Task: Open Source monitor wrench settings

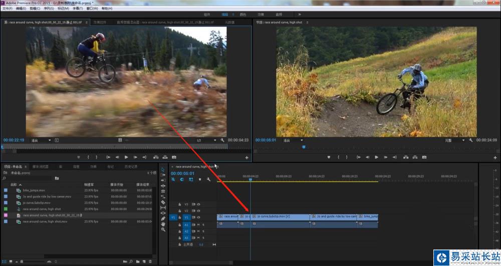Action: (222, 140)
